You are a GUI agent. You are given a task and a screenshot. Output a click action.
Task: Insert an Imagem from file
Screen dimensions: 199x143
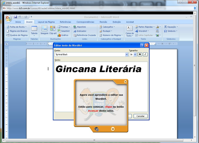[x=44, y=30]
